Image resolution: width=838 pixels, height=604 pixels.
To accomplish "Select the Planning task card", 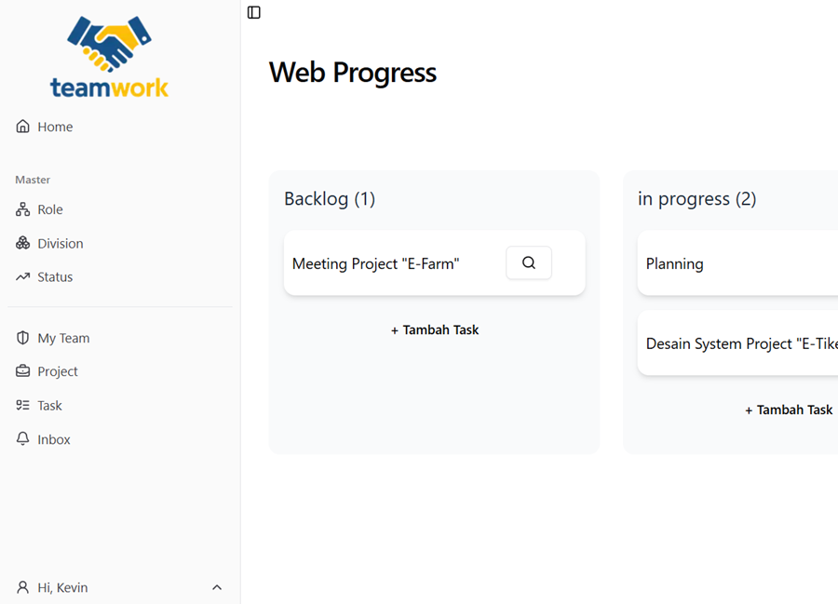I will click(674, 263).
